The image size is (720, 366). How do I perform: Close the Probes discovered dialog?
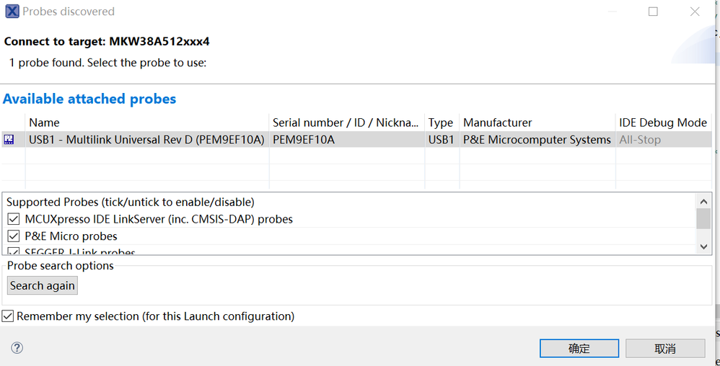(x=695, y=12)
